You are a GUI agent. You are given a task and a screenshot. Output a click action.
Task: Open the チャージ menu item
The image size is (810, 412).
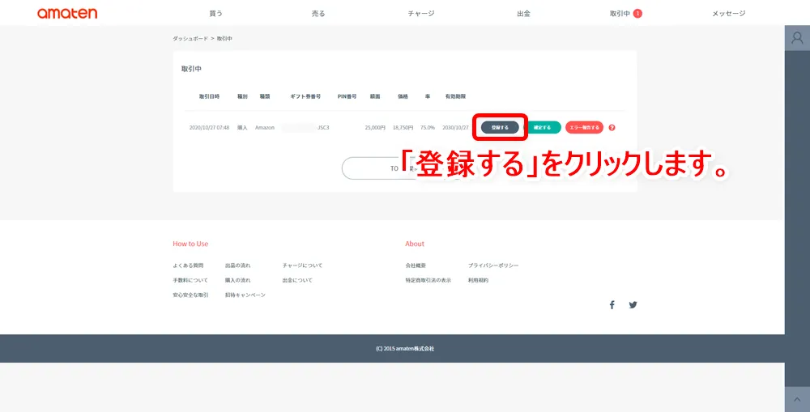[x=421, y=14]
